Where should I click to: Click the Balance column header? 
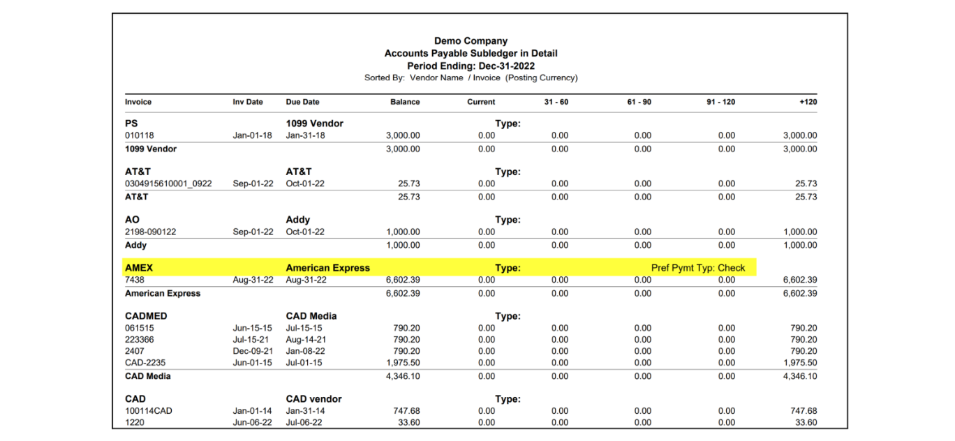point(405,102)
